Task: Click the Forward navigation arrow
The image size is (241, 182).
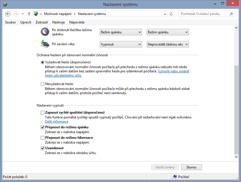Action: click(x=16, y=14)
